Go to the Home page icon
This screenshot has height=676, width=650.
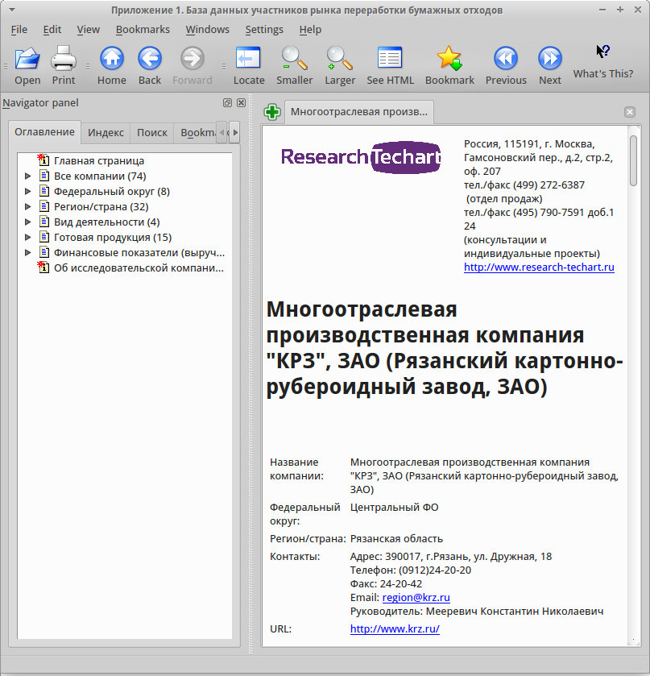point(112,58)
